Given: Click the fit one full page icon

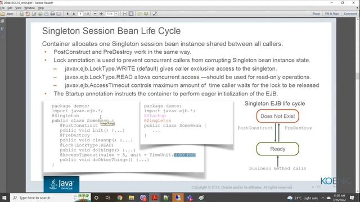Looking at the screenshot, I should tap(131, 14).
